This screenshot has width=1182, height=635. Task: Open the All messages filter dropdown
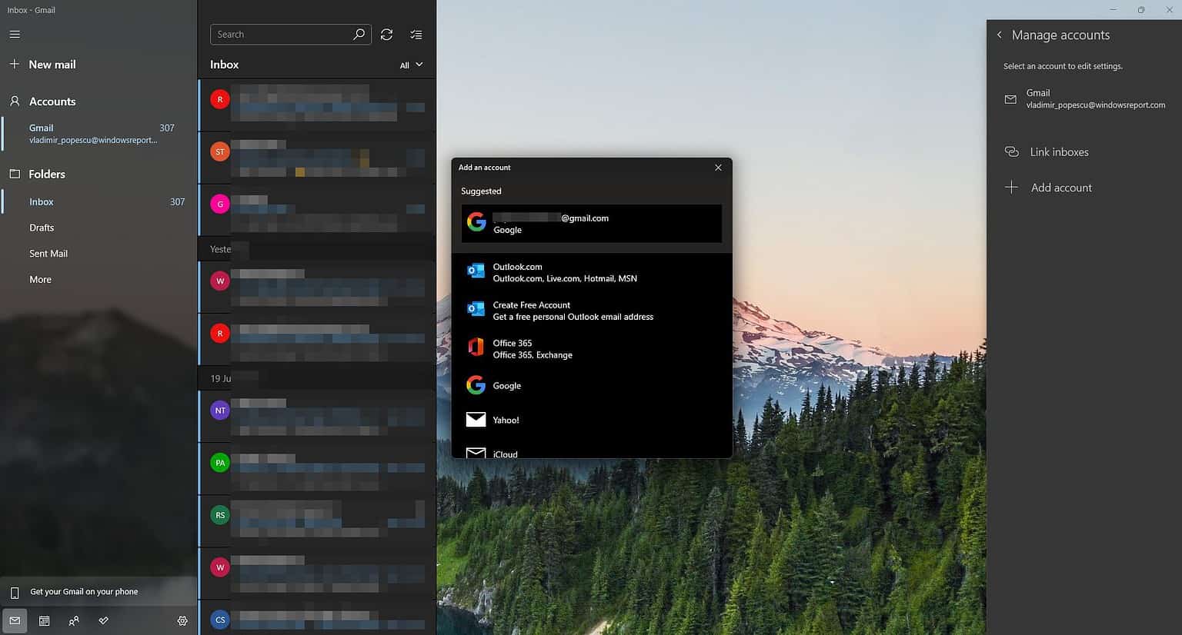pos(410,65)
